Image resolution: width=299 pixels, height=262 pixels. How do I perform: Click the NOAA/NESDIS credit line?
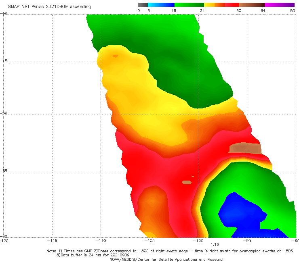pos(167,260)
